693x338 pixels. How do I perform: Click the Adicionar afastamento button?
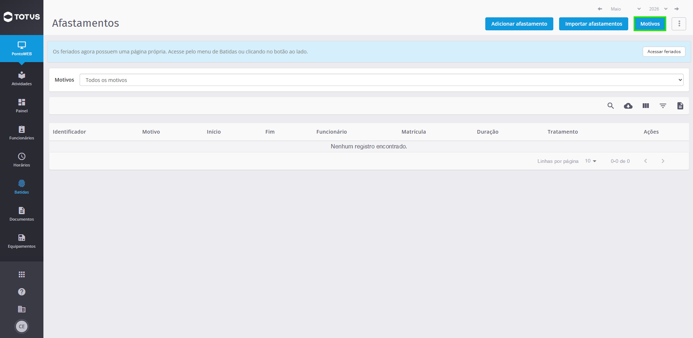click(519, 24)
